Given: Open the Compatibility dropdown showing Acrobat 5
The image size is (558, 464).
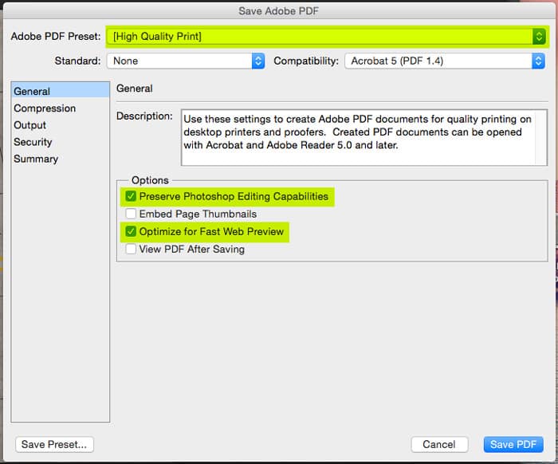Looking at the screenshot, I should [445, 61].
